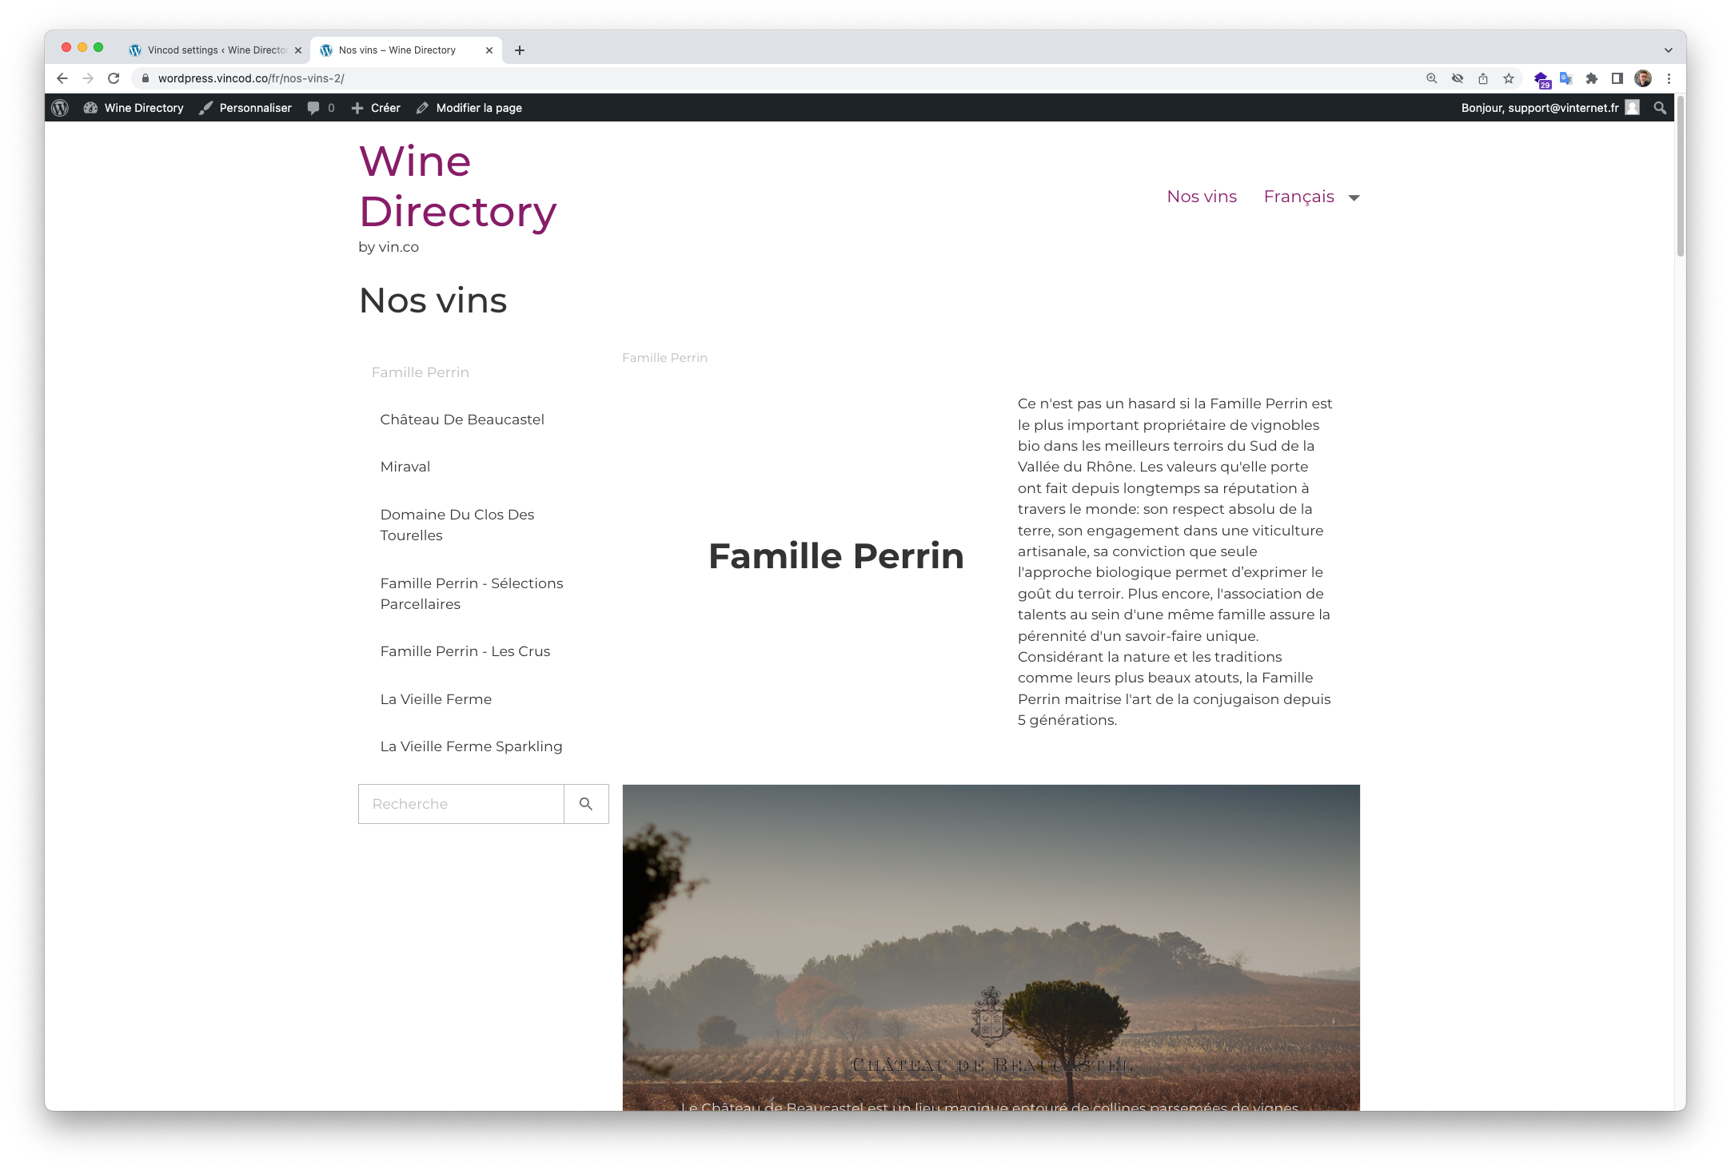Click the user avatar in admin bar

coord(1633,108)
